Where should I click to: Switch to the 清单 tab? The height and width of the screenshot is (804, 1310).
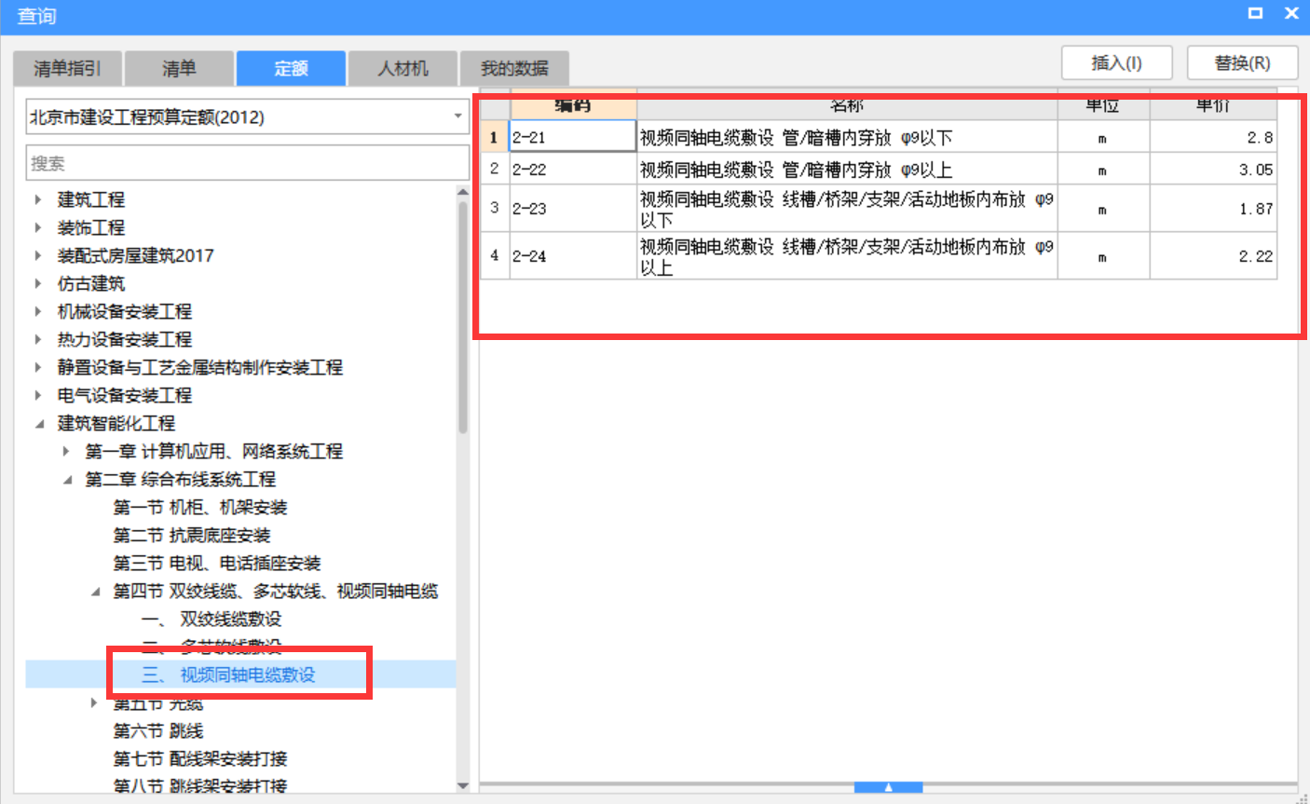178,68
